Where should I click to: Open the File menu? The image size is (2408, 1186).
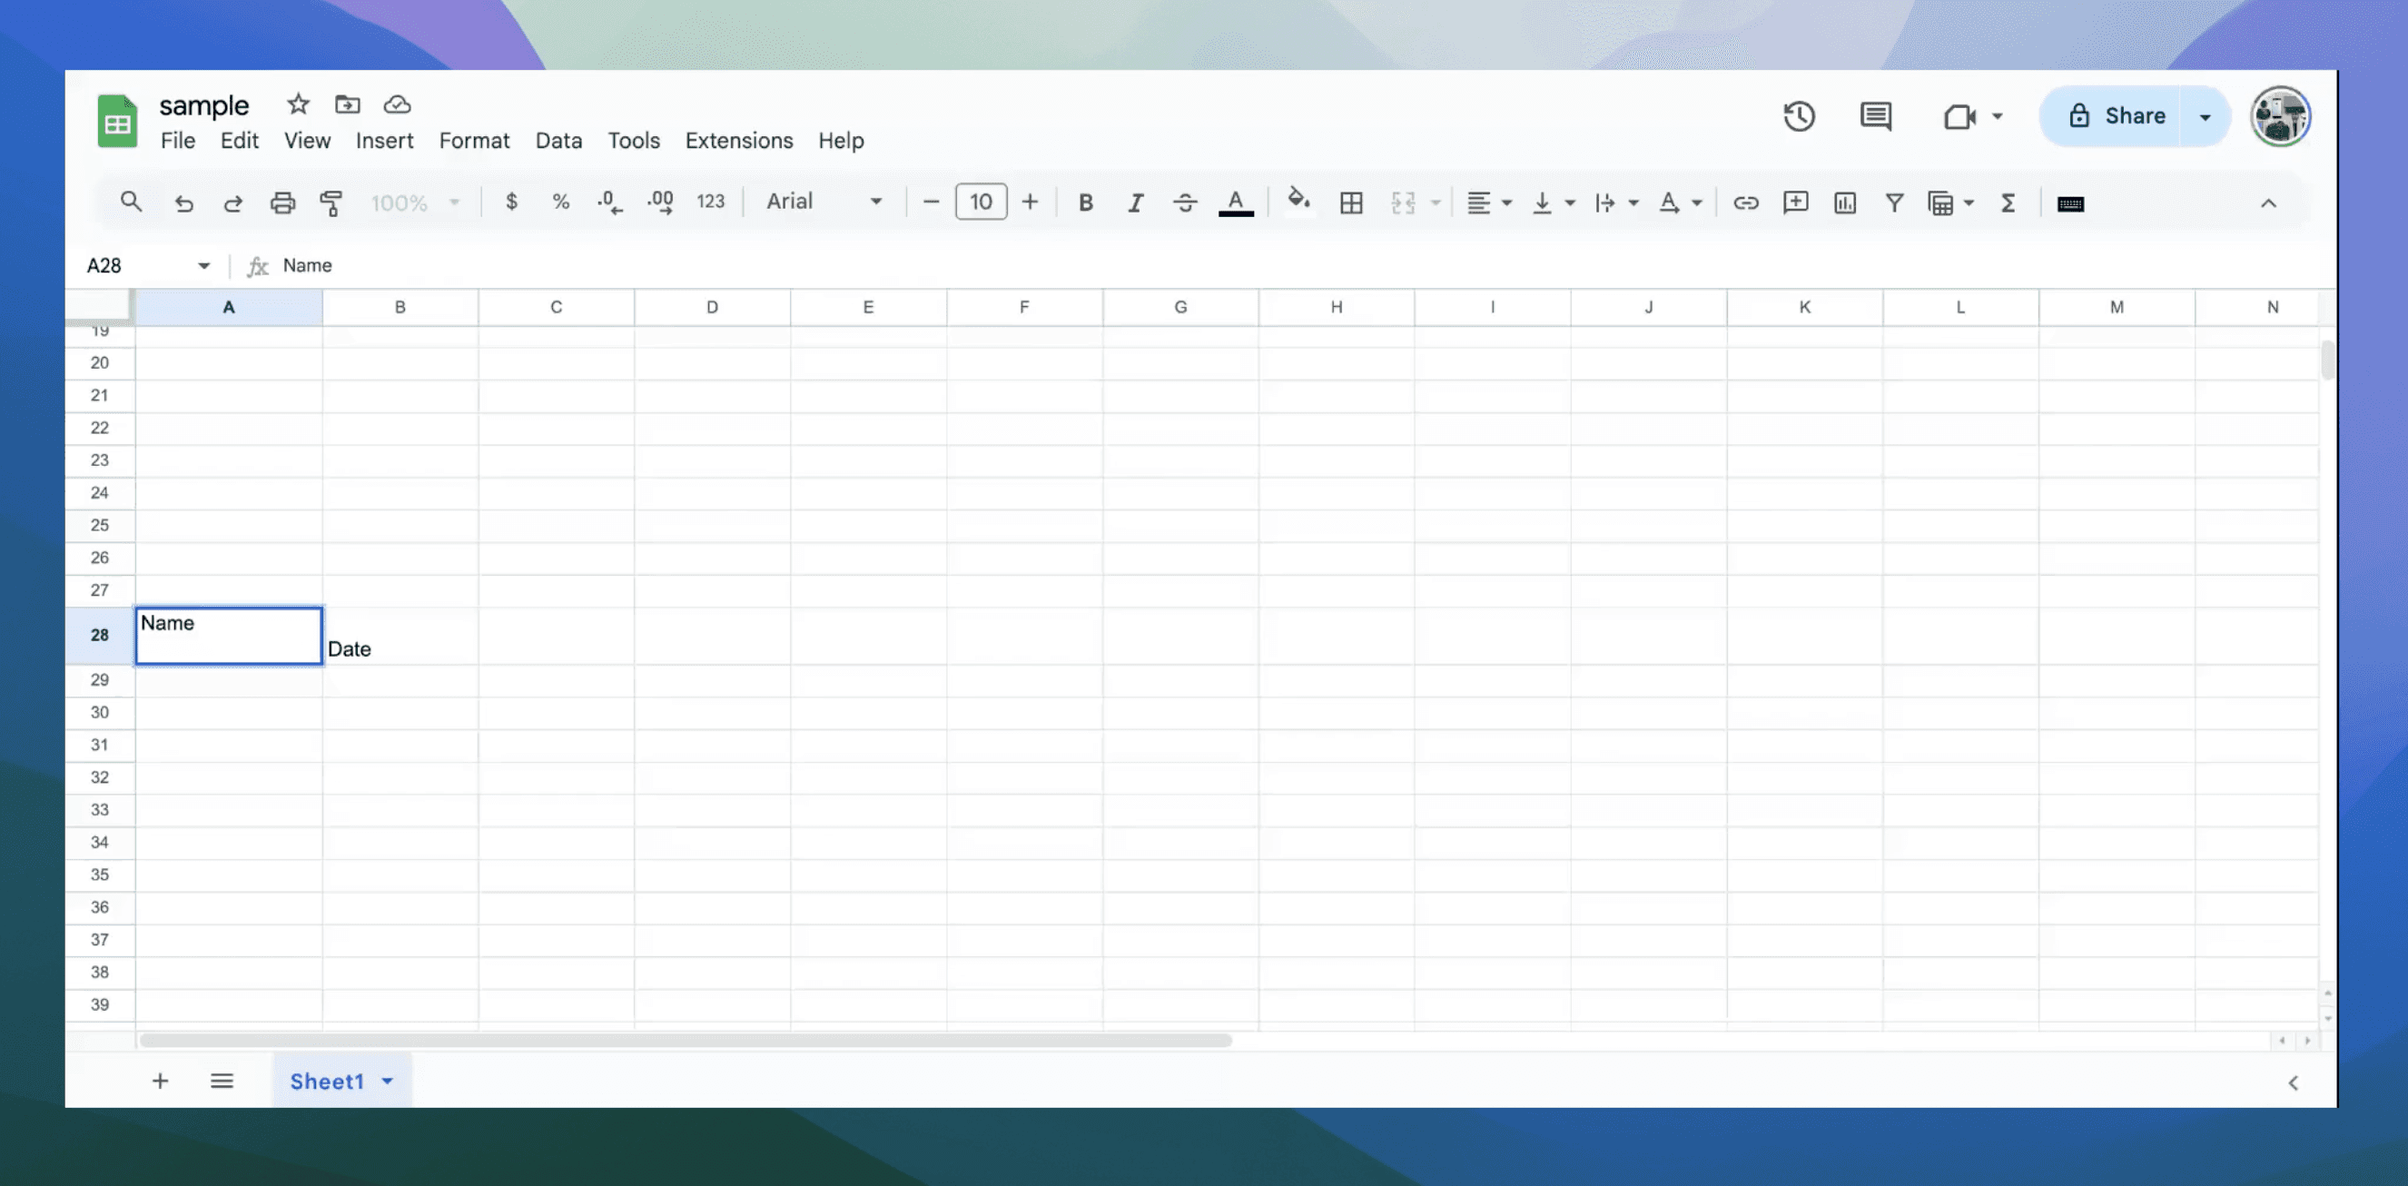click(178, 140)
